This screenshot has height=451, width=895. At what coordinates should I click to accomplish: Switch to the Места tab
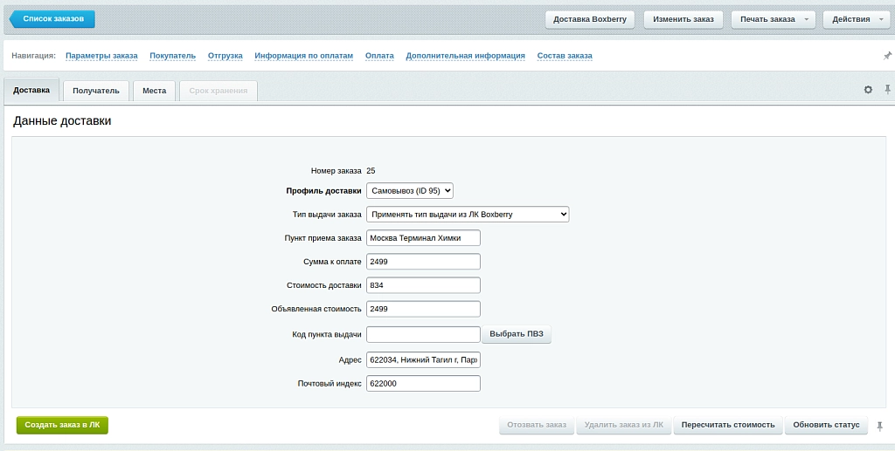tap(154, 91)
